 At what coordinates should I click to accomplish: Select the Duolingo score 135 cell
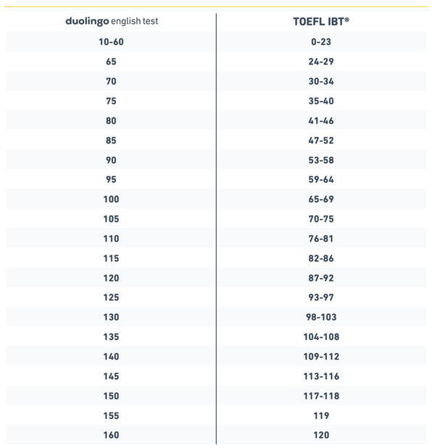click(x=111, y=336)
